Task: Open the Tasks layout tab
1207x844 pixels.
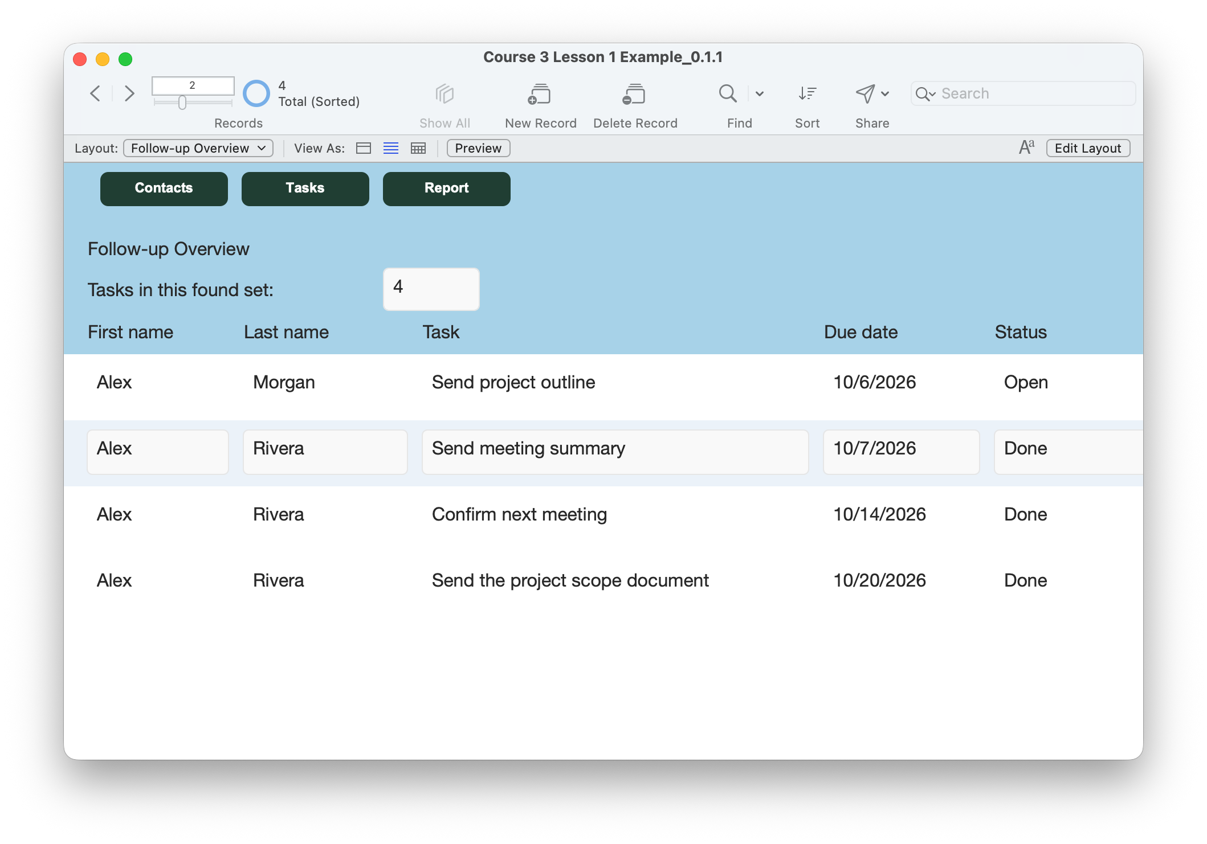Action: pos(305,189)
